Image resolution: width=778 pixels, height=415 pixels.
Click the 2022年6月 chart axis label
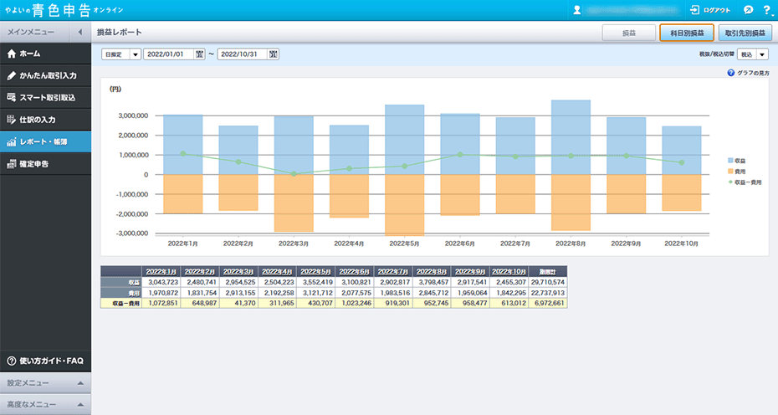click(459, 243)
